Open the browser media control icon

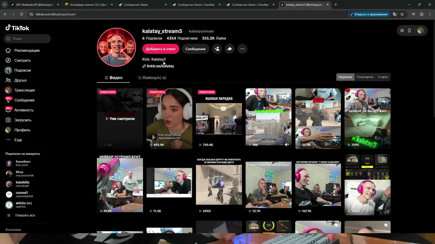pyautogui.click(x=413, y=14)
